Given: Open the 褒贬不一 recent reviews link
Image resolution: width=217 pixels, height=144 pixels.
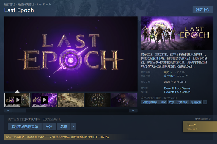Looking at the screenshot, I should 169,72.
